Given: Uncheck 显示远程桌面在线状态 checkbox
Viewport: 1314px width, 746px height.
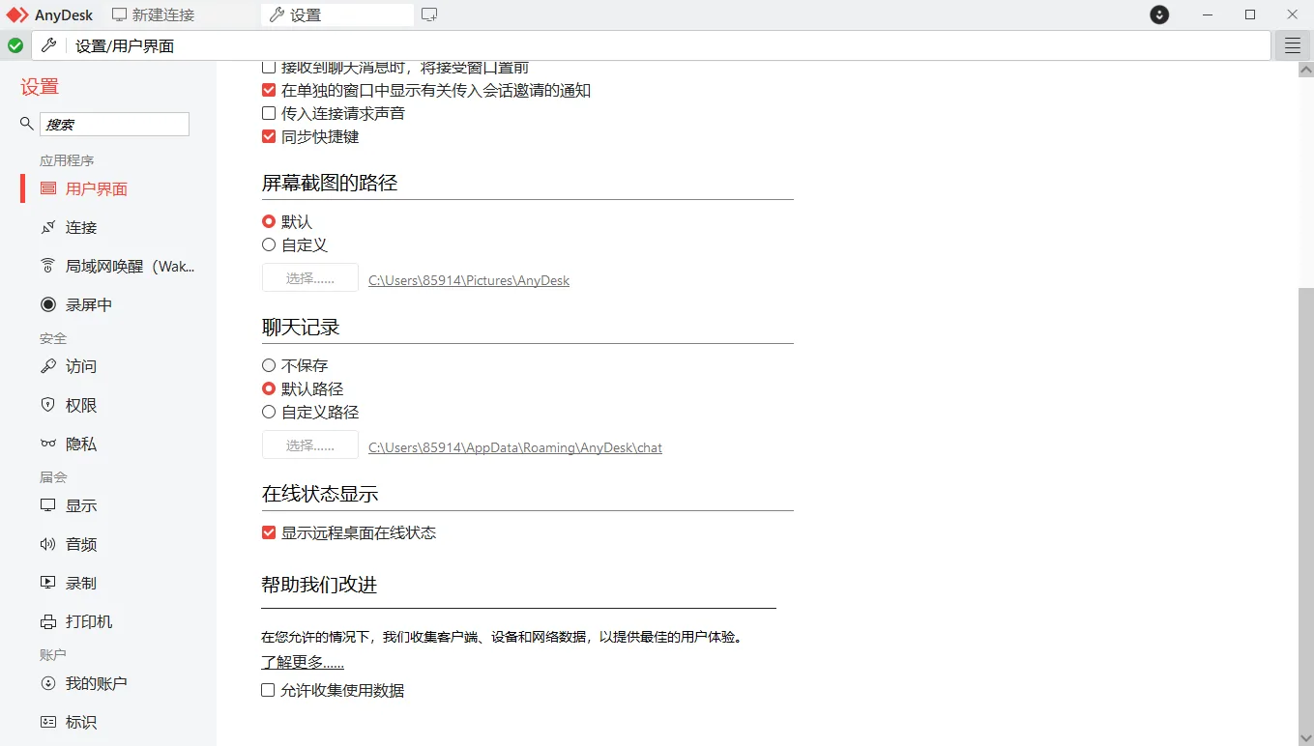Looking at the screenshot, I should point(269,533).
